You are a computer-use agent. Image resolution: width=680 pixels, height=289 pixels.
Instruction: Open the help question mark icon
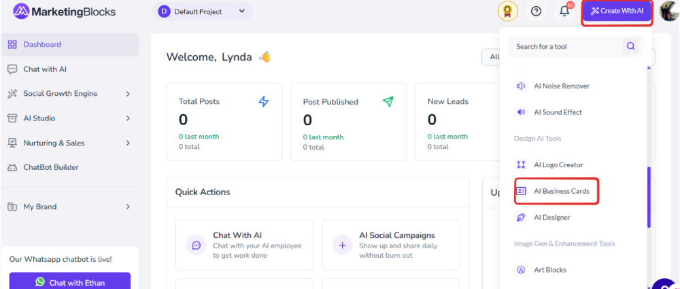pos(536,12)
